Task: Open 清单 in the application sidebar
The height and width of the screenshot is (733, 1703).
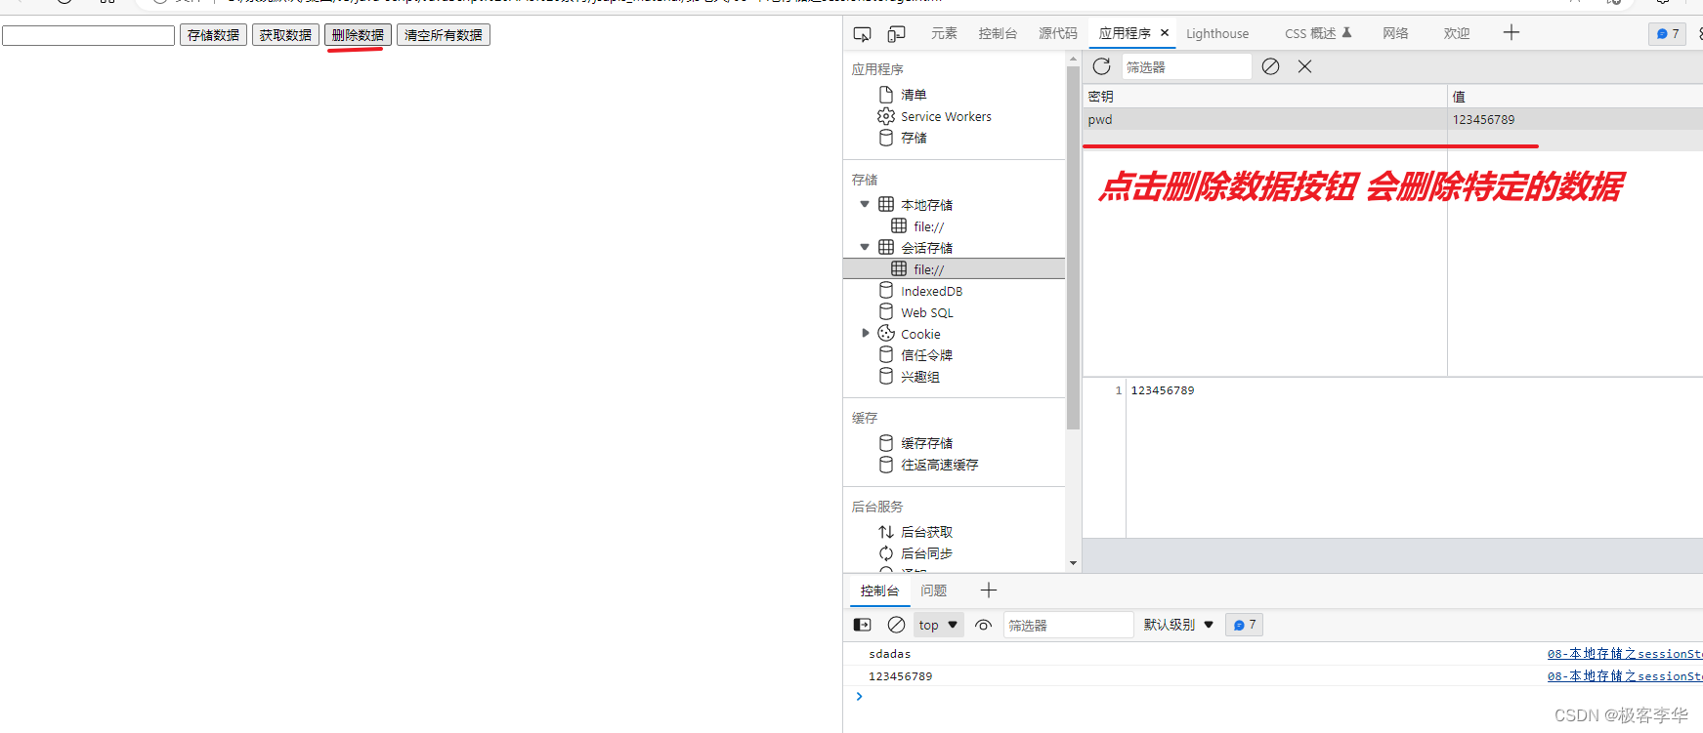Action: [x=914, y=95]
